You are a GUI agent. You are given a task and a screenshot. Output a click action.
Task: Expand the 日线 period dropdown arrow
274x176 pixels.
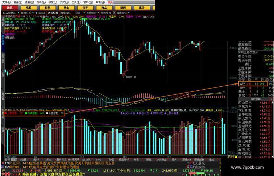[84, 13]
